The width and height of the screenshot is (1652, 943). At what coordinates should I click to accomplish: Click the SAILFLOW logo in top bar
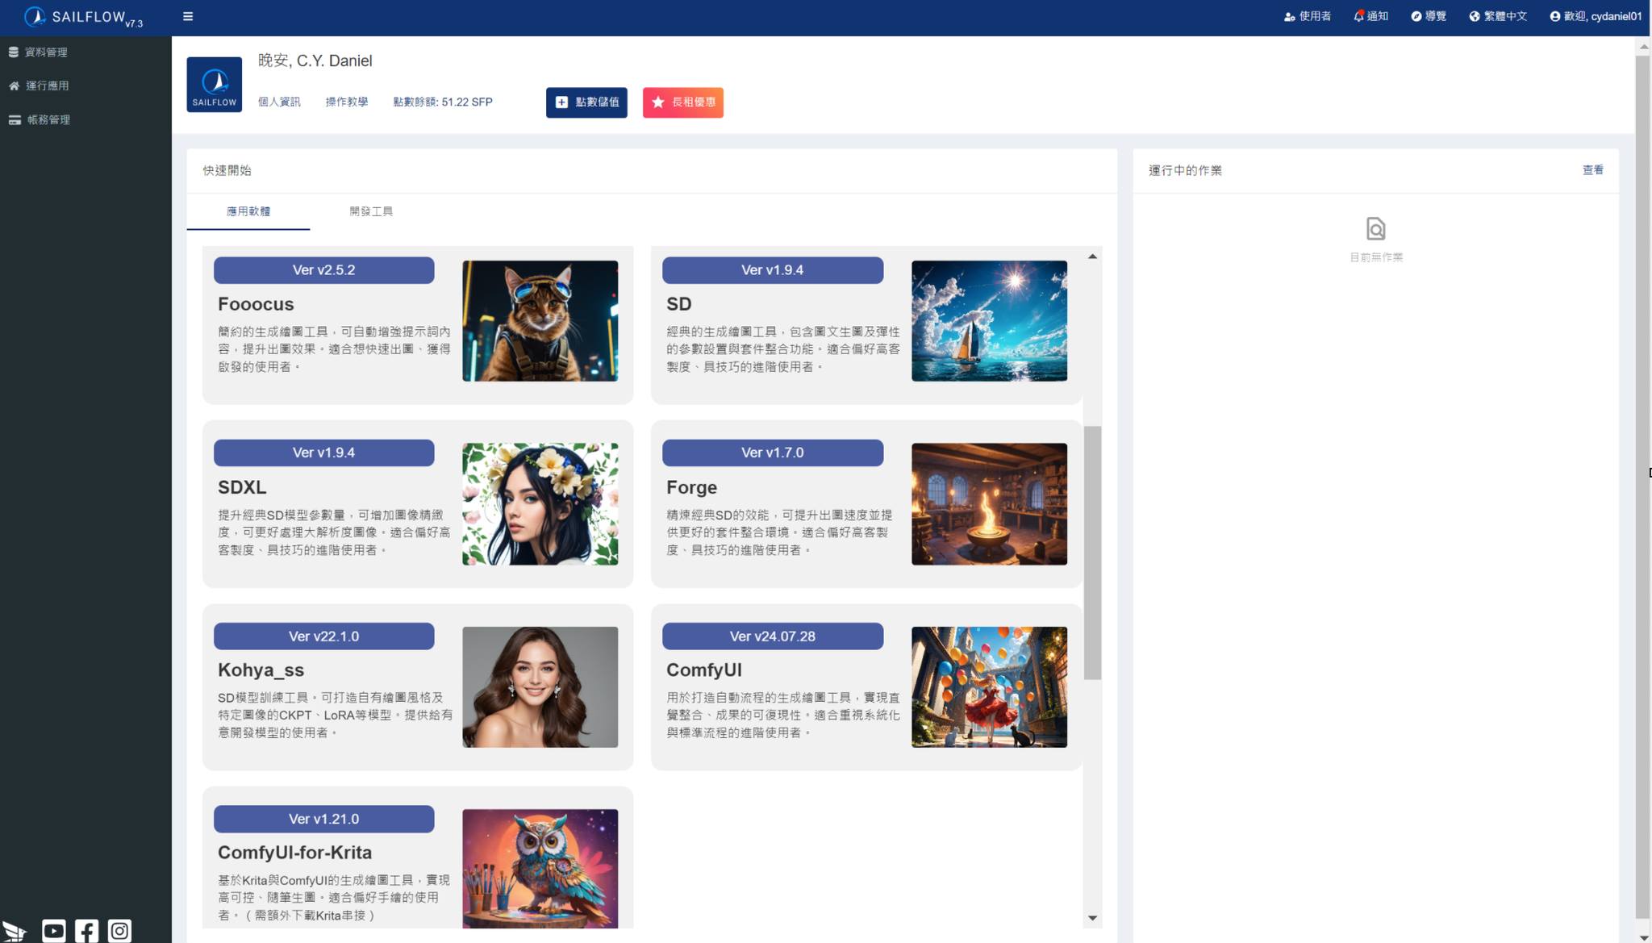83,17
